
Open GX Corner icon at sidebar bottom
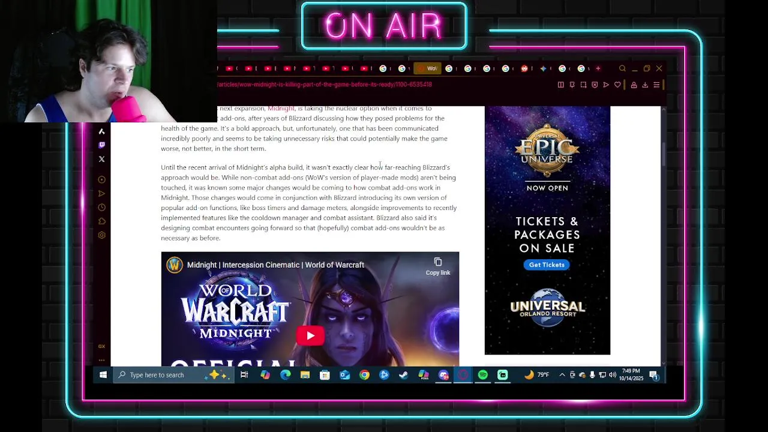click(x=101, y=346)
